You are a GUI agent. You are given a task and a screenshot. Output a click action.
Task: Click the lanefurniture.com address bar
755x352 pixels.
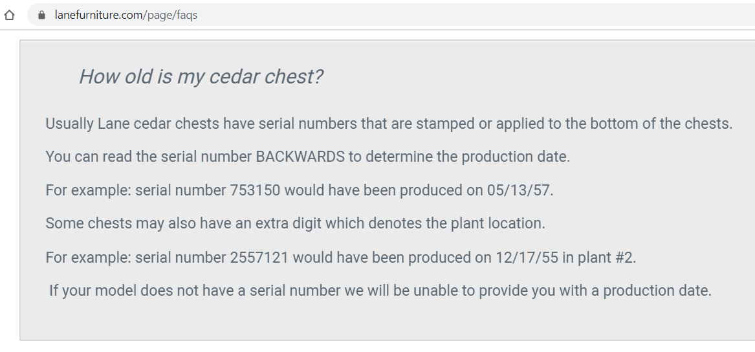(x=388, y=15)
